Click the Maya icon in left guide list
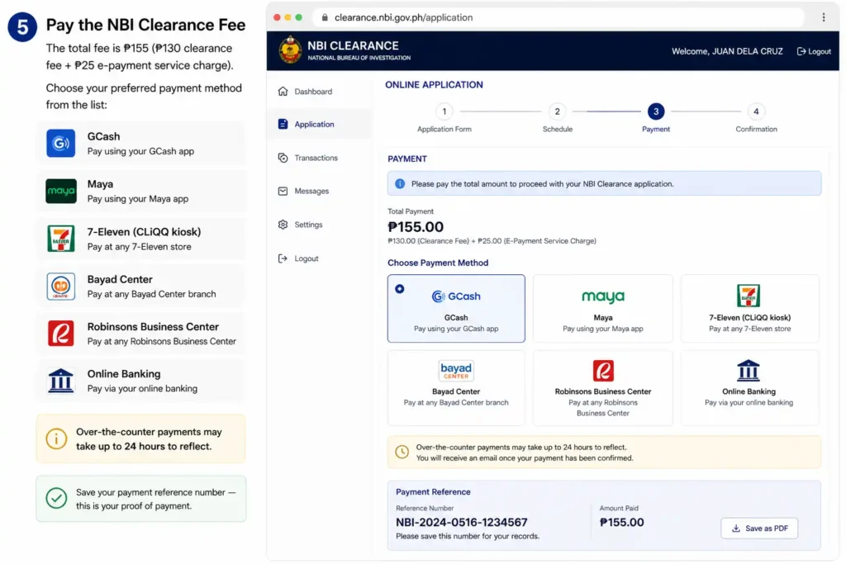Viewport: 846px width, 564px height. click(x=60, y=191)
